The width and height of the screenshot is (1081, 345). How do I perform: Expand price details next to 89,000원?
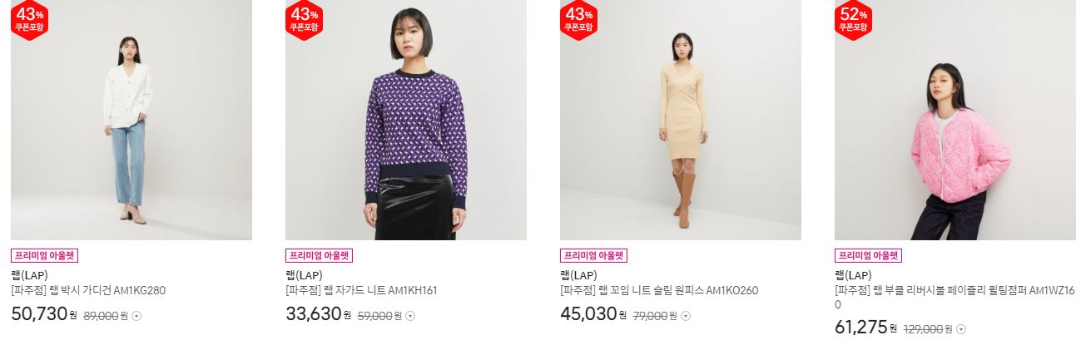point(137,316)
